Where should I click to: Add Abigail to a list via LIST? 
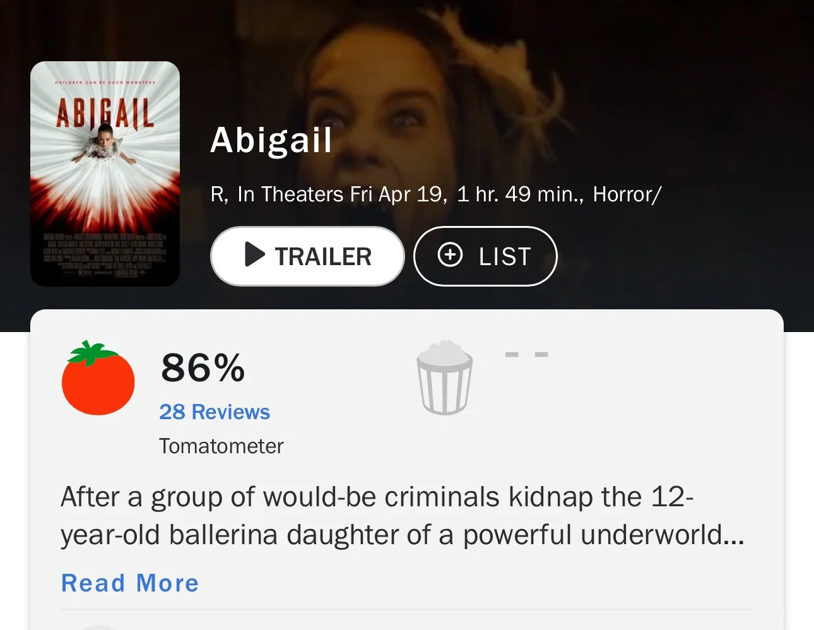(x=485, y=256)
